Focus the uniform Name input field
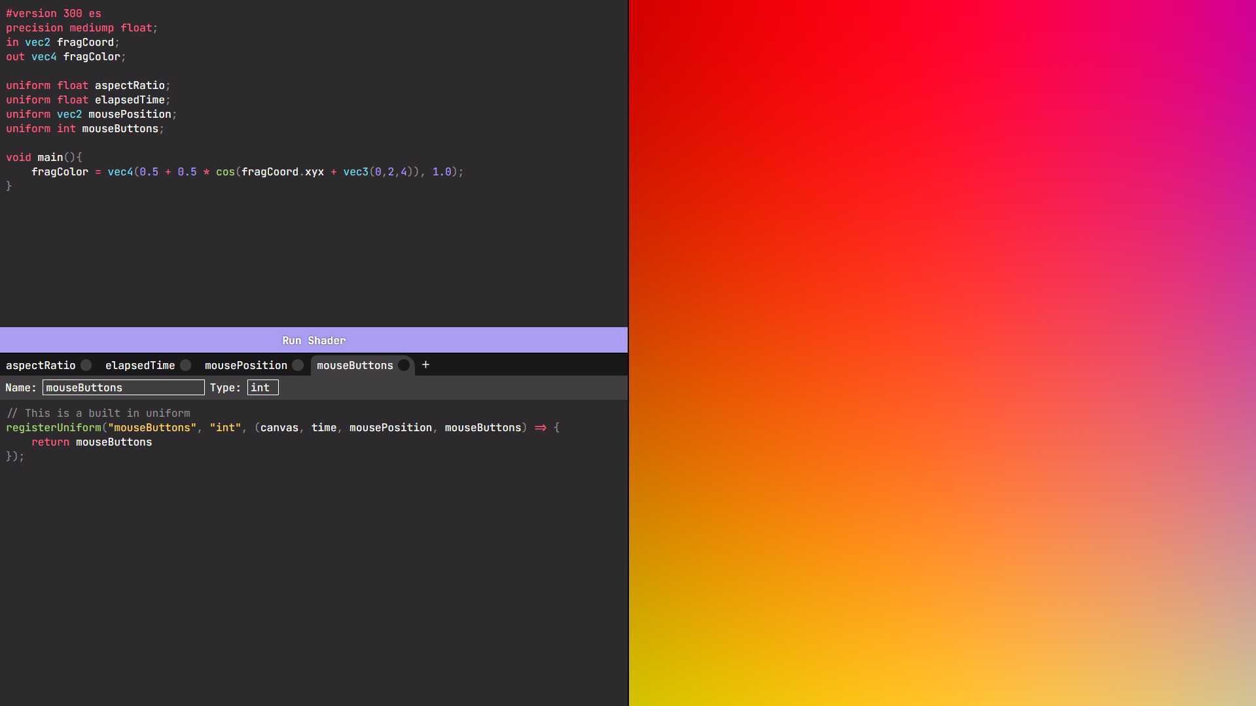 123,387
